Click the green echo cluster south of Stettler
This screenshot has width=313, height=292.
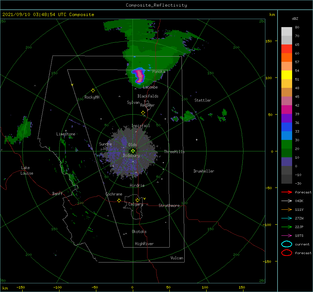click(x=188, y=117)
